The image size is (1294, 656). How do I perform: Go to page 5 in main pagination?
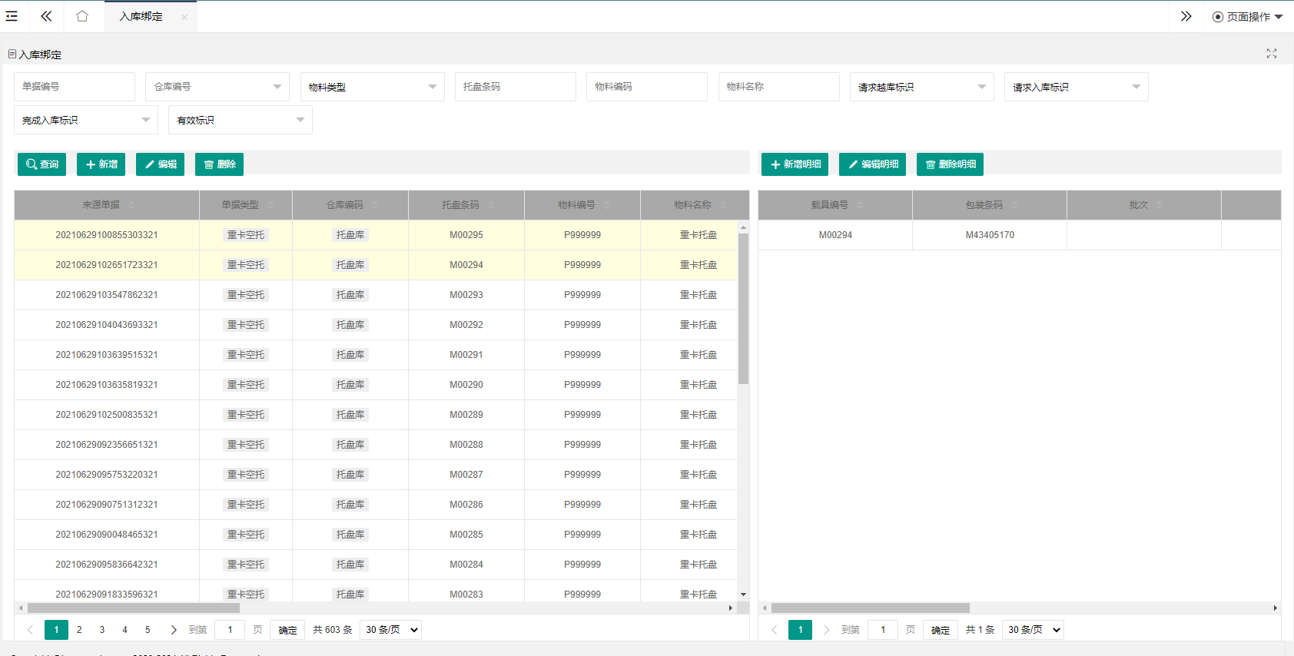[x=148, y=630]
